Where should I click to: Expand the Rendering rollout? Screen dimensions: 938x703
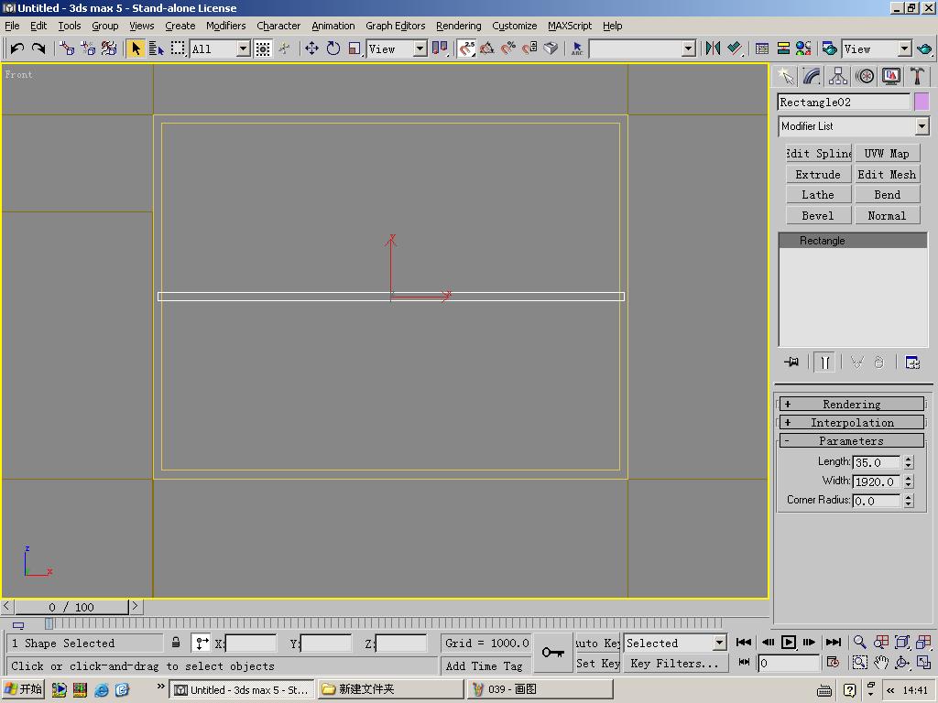pyautogui.click(x=851, y=404)
